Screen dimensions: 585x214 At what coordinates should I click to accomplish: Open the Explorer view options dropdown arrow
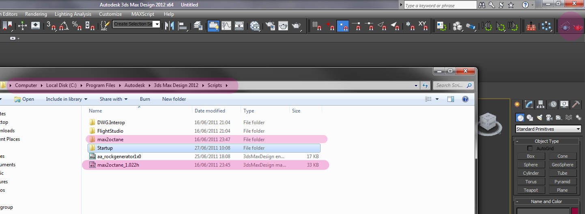pyautogui.click(x=437, y=99)
